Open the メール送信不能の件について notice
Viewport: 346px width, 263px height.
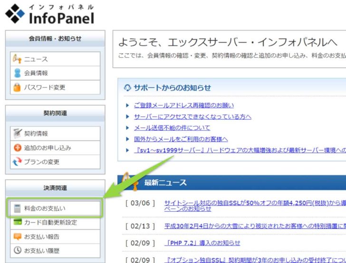172,128
